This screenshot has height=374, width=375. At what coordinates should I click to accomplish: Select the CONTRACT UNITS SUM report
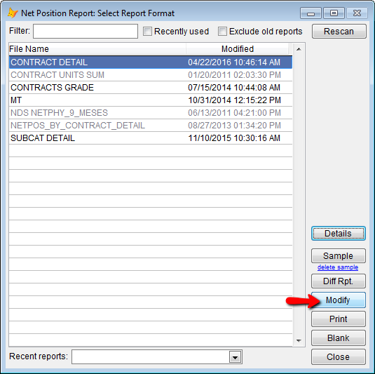tap(151, 75)
